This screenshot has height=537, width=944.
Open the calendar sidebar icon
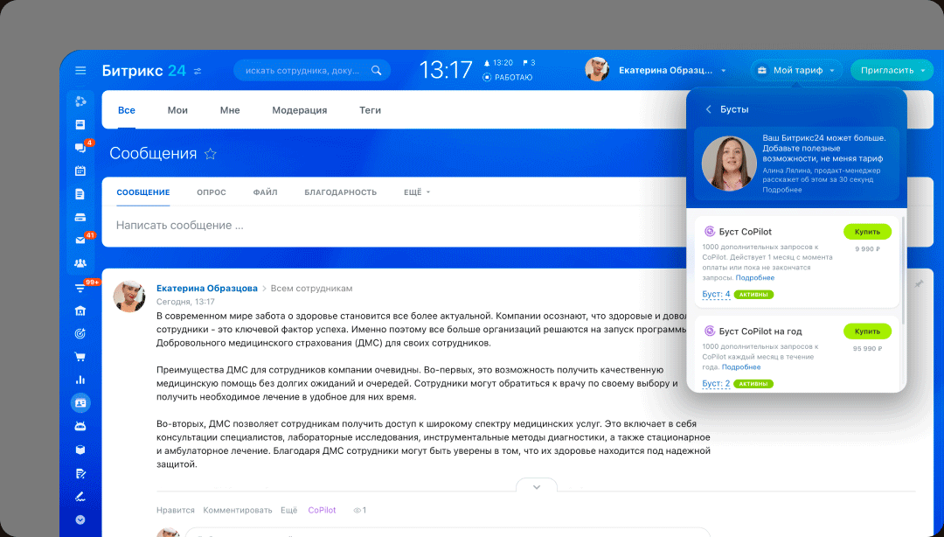tap(80, 171)
